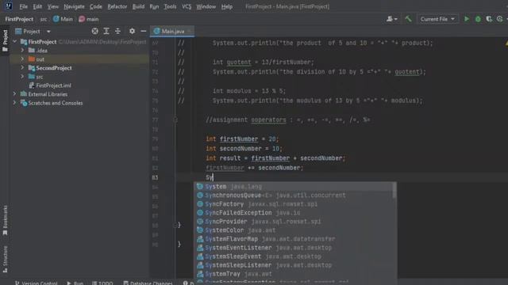Toggle the Bookmarks side tool window
The height and width of the screenshot is (285, 508).
5,220
